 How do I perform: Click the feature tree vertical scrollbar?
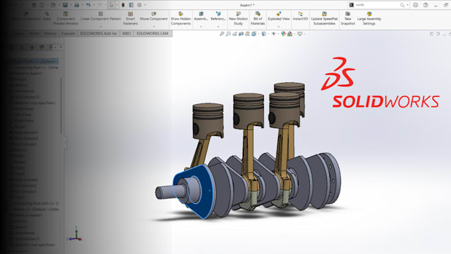(61, 105)
